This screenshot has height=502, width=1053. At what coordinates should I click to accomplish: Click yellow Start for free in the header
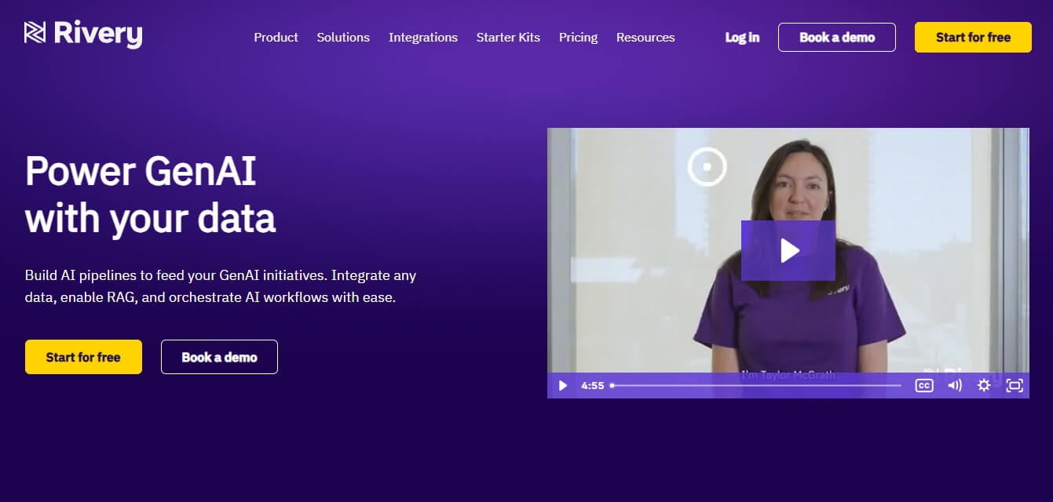click(x=973, y=37)
